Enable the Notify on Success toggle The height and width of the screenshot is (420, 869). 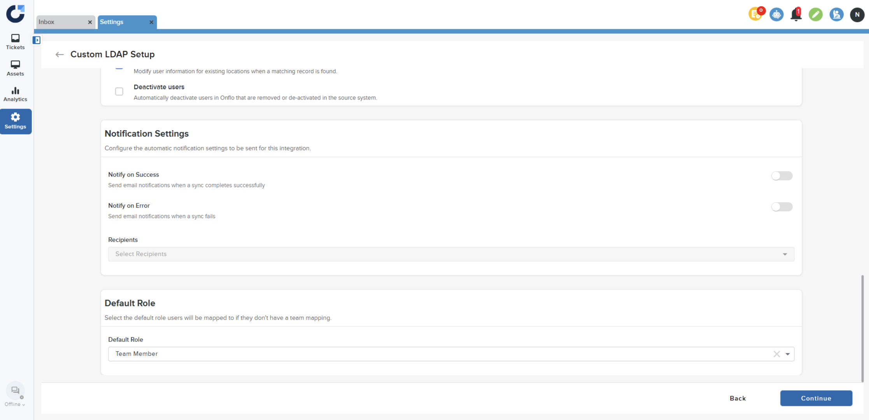(781, 176)
